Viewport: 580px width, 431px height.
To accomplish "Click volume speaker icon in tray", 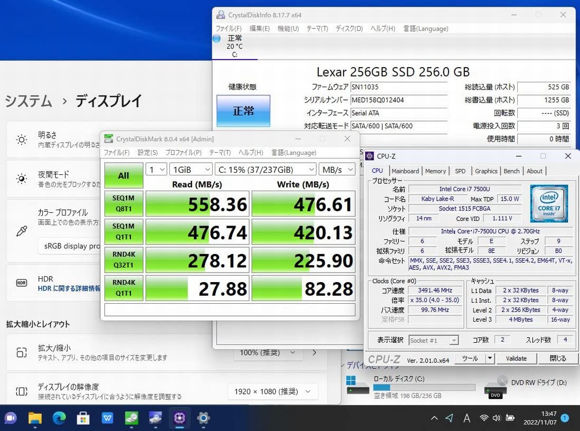I will pos(497,418).
